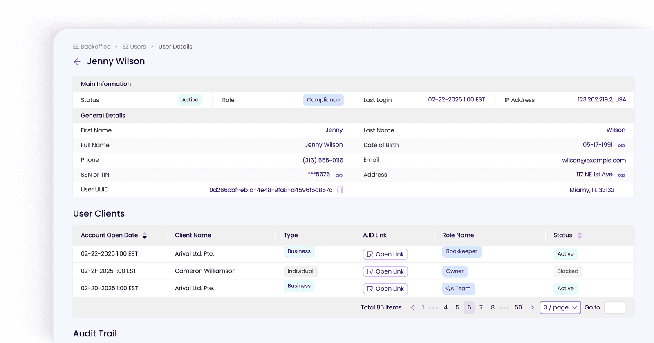Copy the User UUID to clipboard
Screen dimensions: 654x343
[340, 190]
